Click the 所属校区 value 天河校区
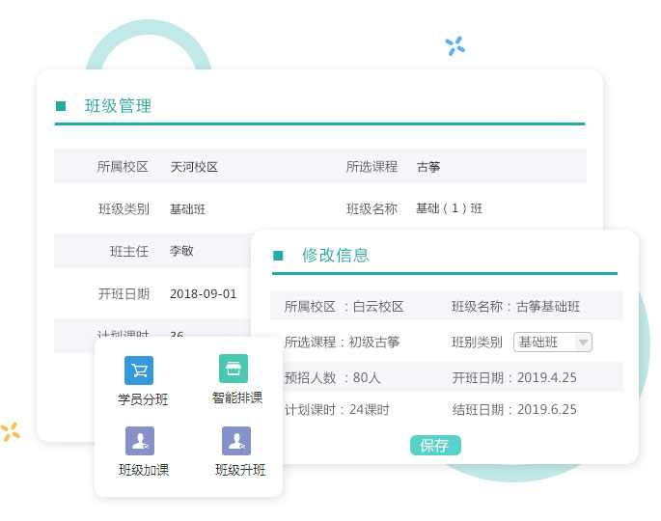The height and width of the screenshot is (521, 661). [194, 167]
